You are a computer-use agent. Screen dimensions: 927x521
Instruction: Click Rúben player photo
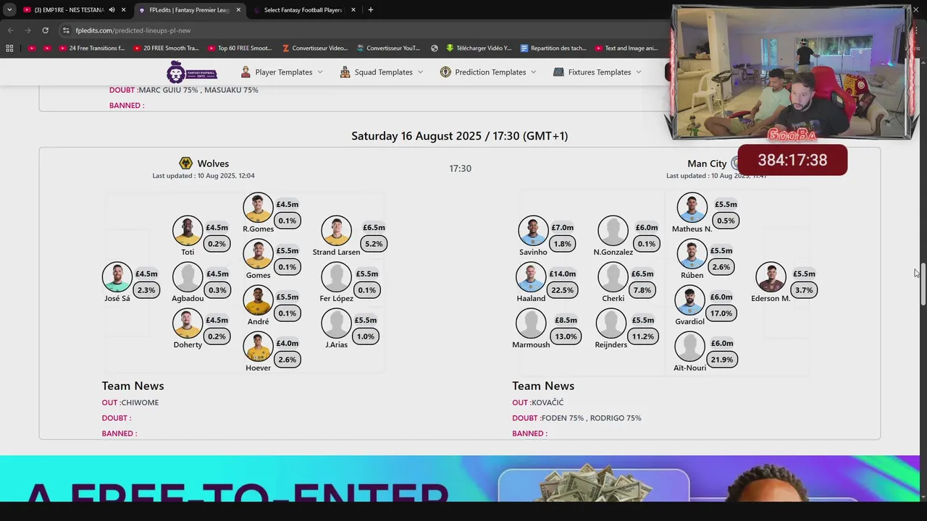pos(692,254)
